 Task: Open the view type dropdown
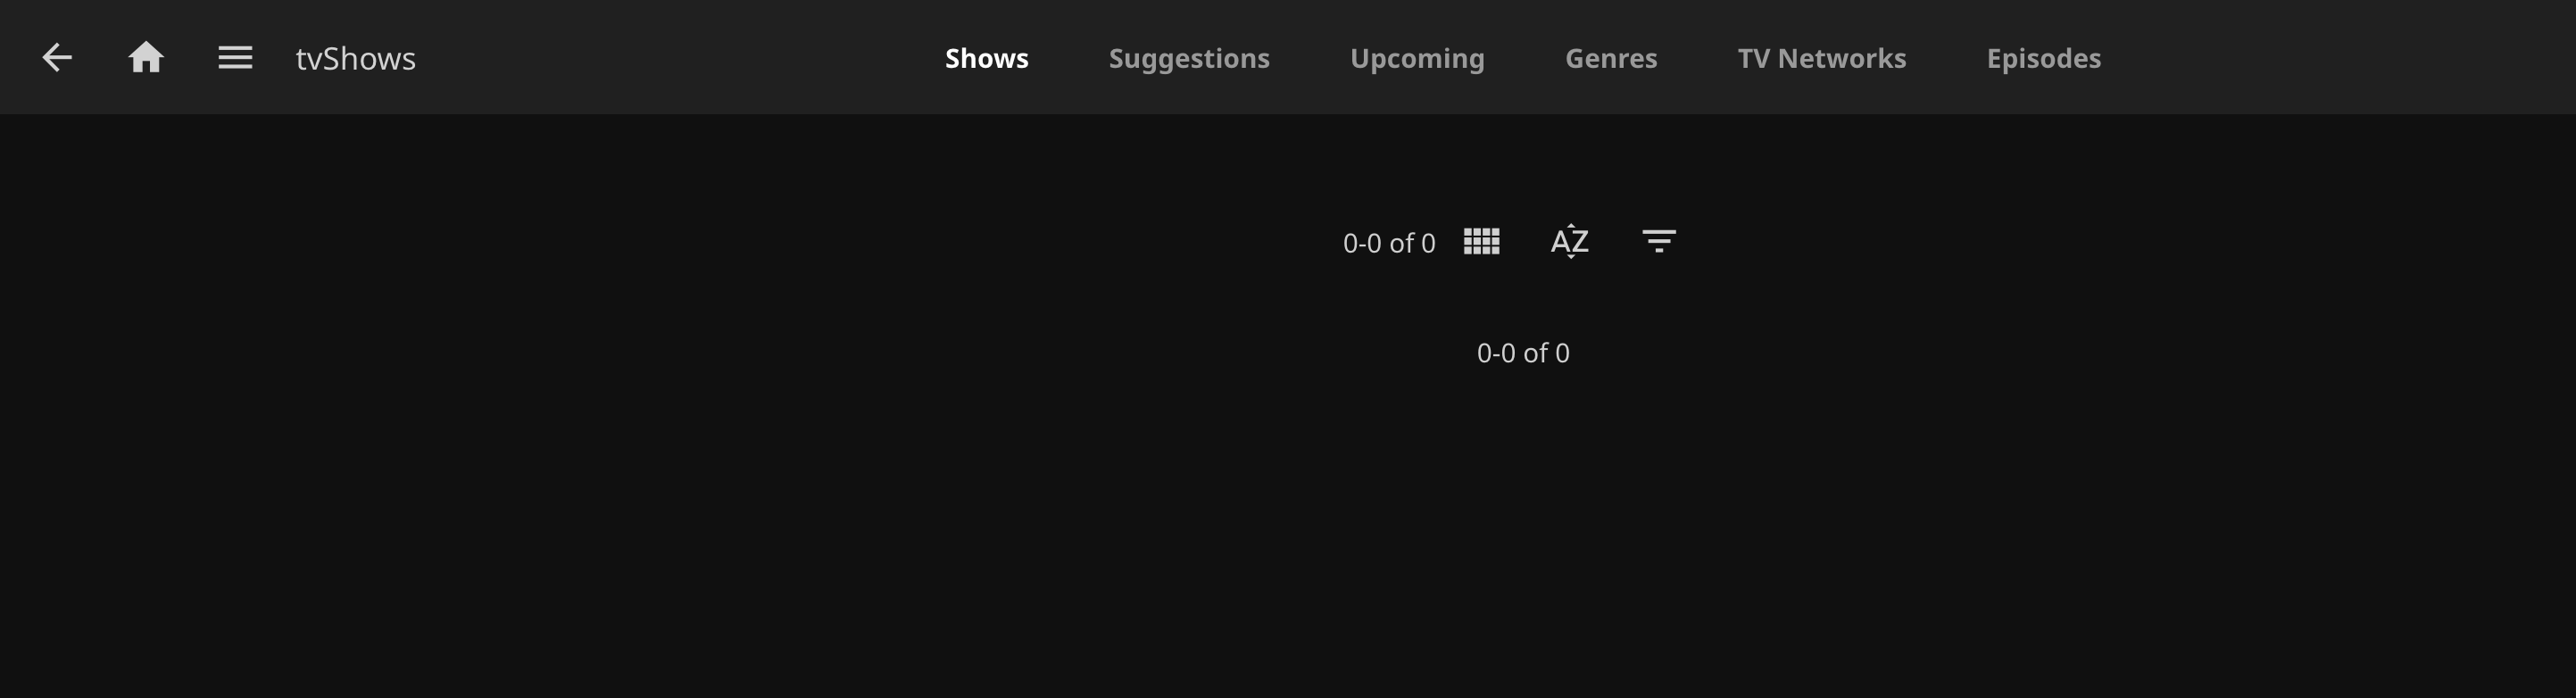point(1481,242)
